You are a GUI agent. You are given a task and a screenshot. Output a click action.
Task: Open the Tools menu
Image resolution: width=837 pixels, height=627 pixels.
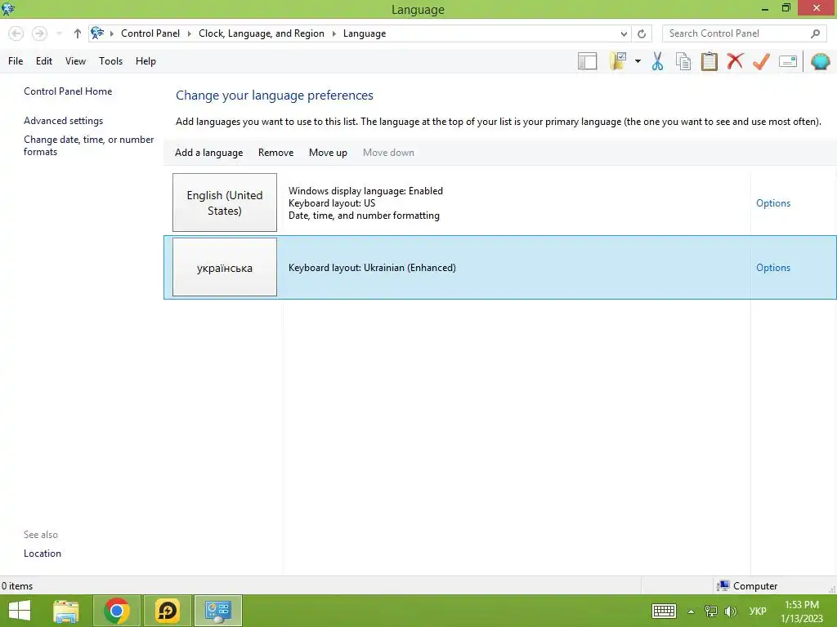(110, 61)
